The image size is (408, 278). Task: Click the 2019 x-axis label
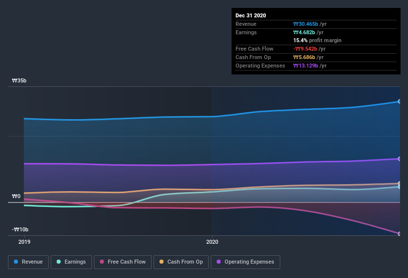point(24,242)
